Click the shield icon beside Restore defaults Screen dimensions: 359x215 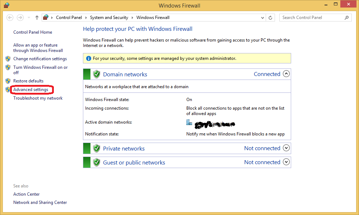click(x=8, y=81)
